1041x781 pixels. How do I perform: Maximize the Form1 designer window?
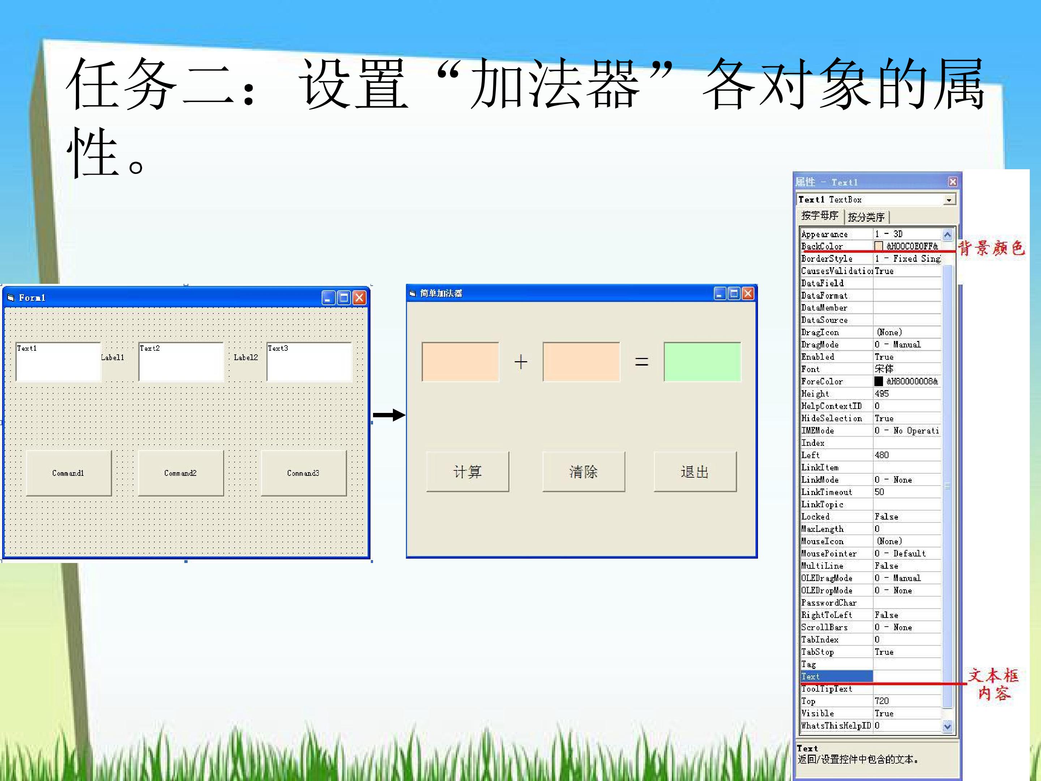pos(344,298)
